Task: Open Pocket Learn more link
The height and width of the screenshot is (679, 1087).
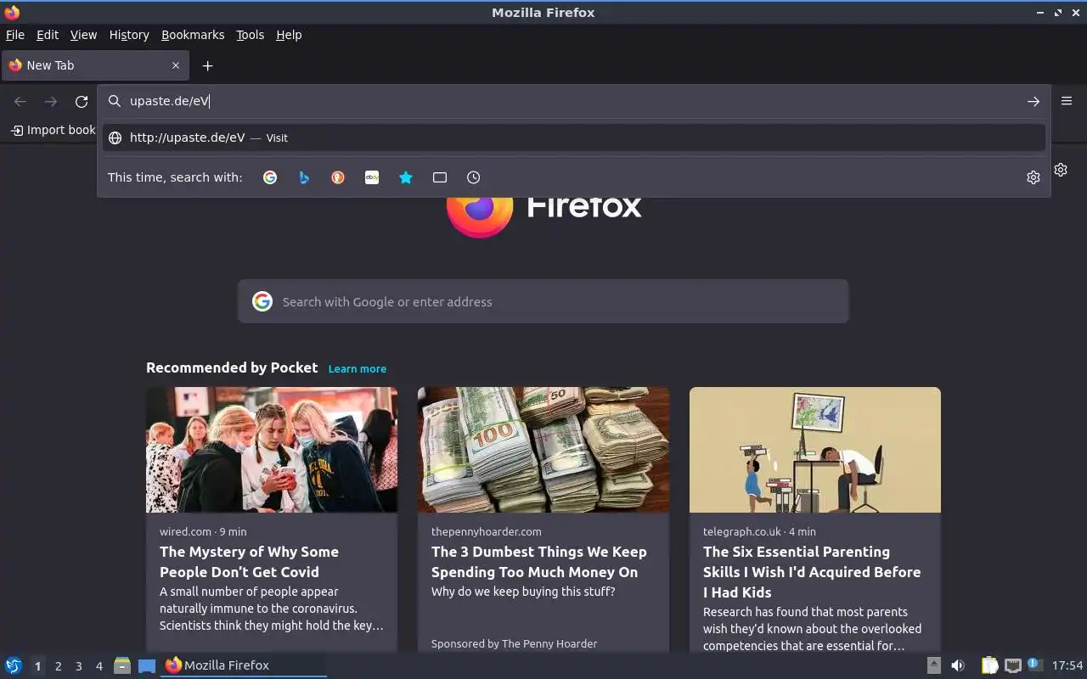Action: tap(358, 369)
